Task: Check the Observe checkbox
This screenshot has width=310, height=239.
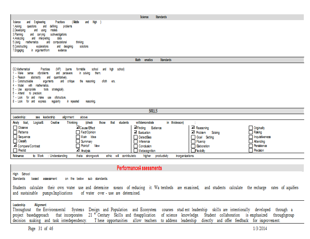Action: (15, 128)
